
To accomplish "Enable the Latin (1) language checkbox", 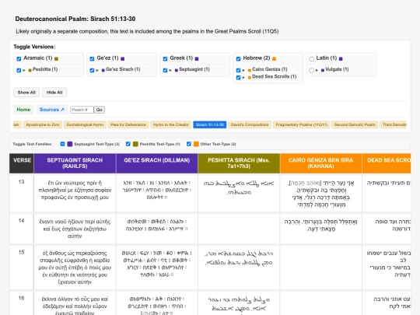I will coord(312,59).
